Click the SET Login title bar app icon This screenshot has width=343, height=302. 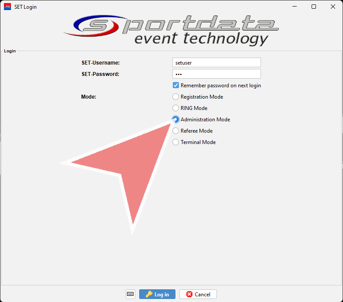tap(7, 7)
